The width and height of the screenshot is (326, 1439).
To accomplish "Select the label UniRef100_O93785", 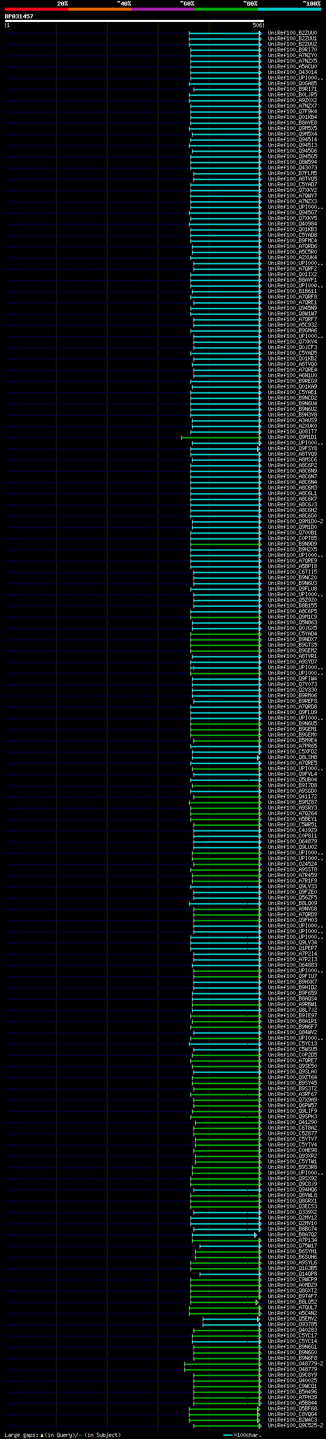I will [x=292, y=1324].
